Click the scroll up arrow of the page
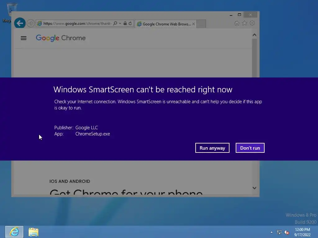The image size is (318, 238). pos(254,35)
